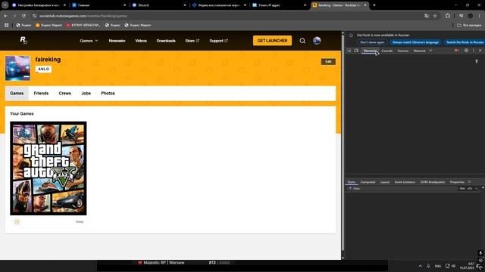Screen dimensions: 485x272
Task: Click the translate page icon in address bar
Action: coord(427,16)
